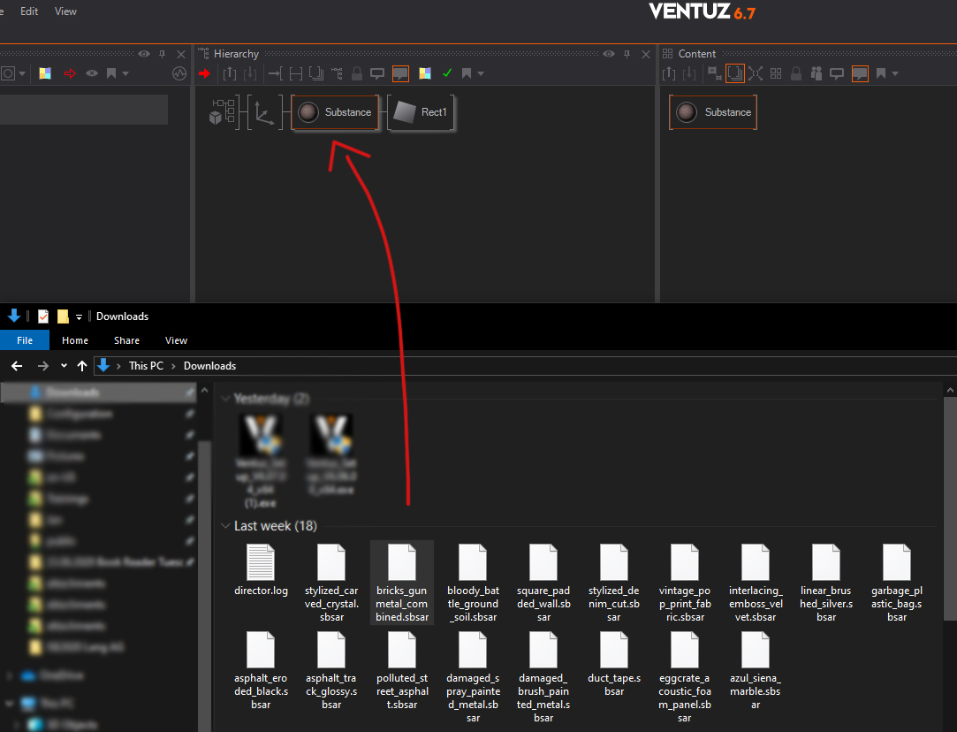Open the Edit menu in Ventuz

coord(29,11)
